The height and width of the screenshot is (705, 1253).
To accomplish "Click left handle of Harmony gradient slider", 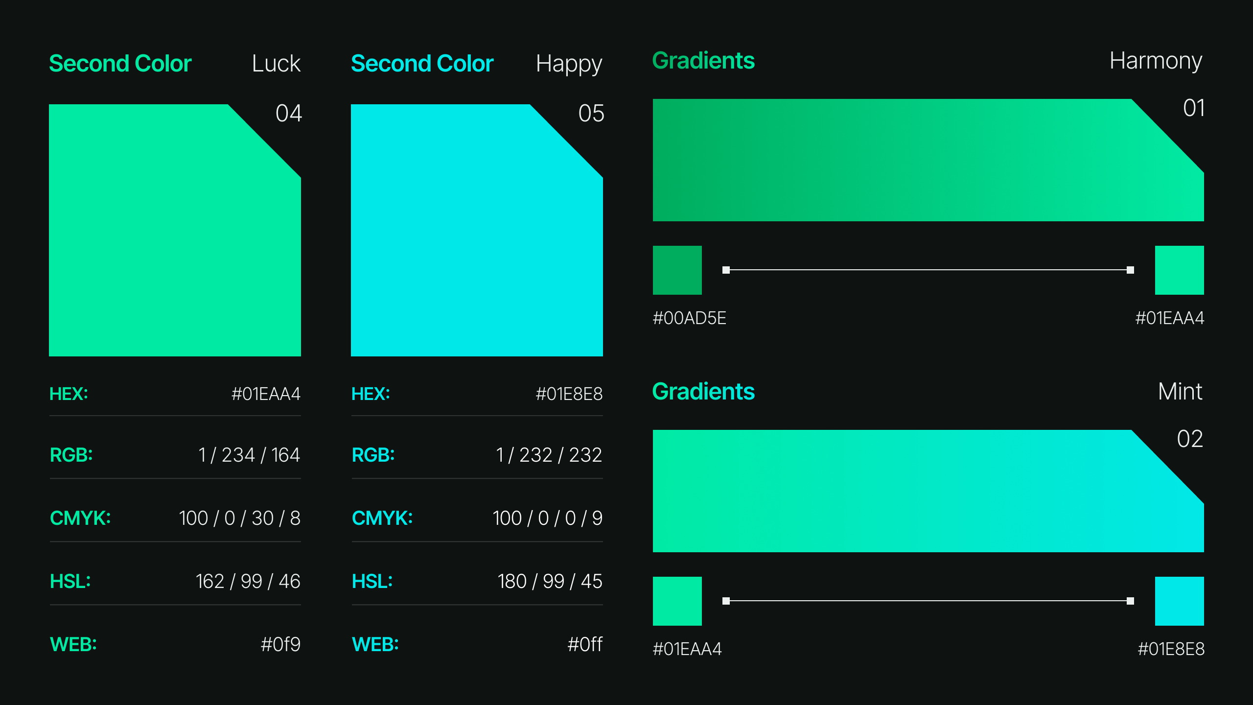I will [x=726, y=270].
